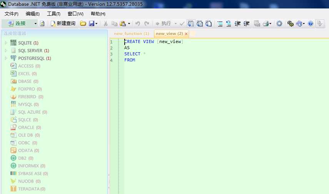Open the paste icon's dropdown arrow
This screenshot has width=329, height=194.
(129, 23)
